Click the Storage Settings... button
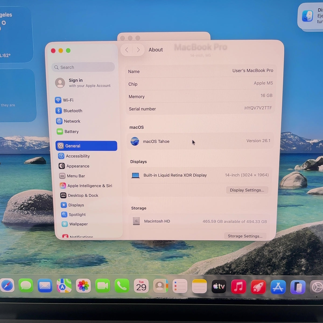Screen dimensions: 323x323 [245, 236]
